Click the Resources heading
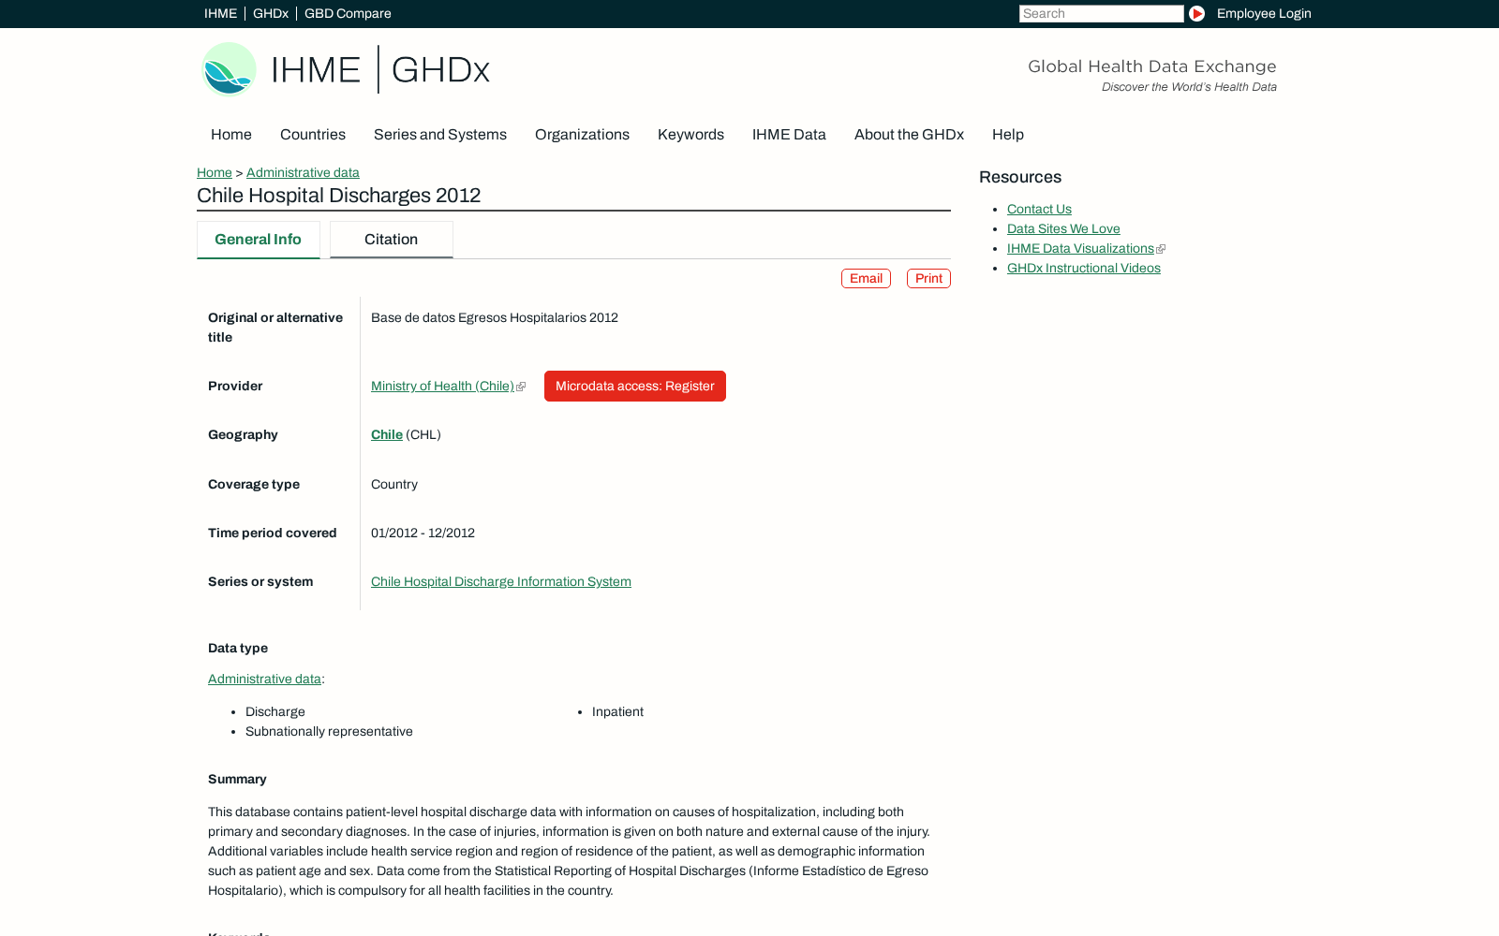Image resolution: width=1499 pixels, height=936 pixels. point(1020,178)
